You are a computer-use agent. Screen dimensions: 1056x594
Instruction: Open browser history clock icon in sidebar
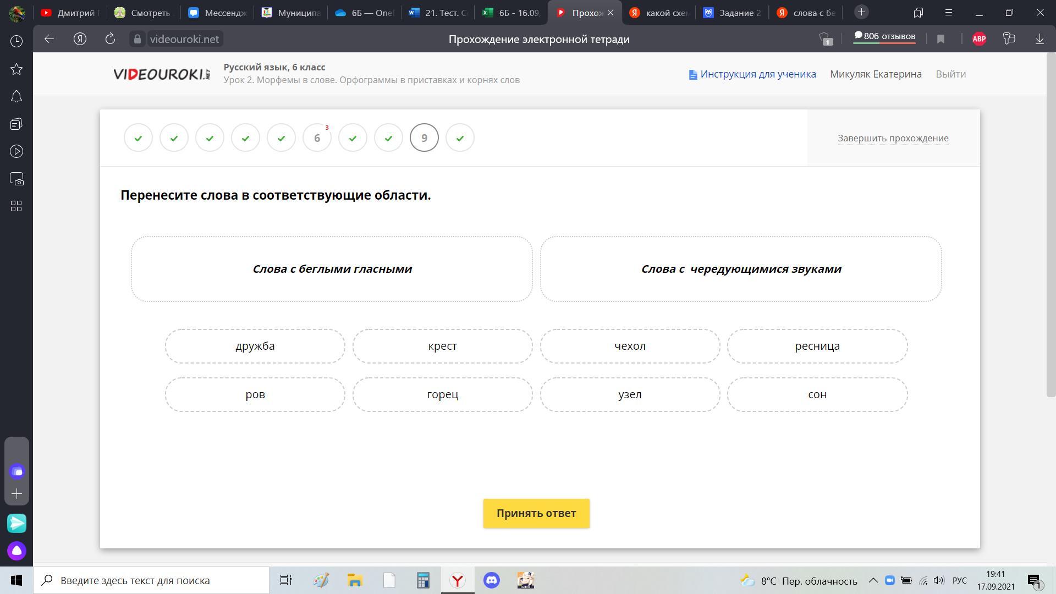(x=16, y=41)
